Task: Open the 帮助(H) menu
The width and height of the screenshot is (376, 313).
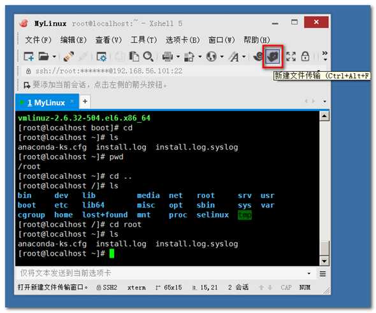Action: [257, 39]
